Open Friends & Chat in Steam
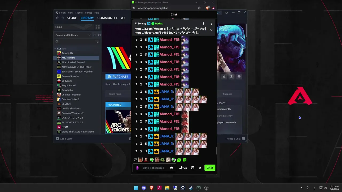Screen dimensions: 342x192 click(x=235, y=139)
